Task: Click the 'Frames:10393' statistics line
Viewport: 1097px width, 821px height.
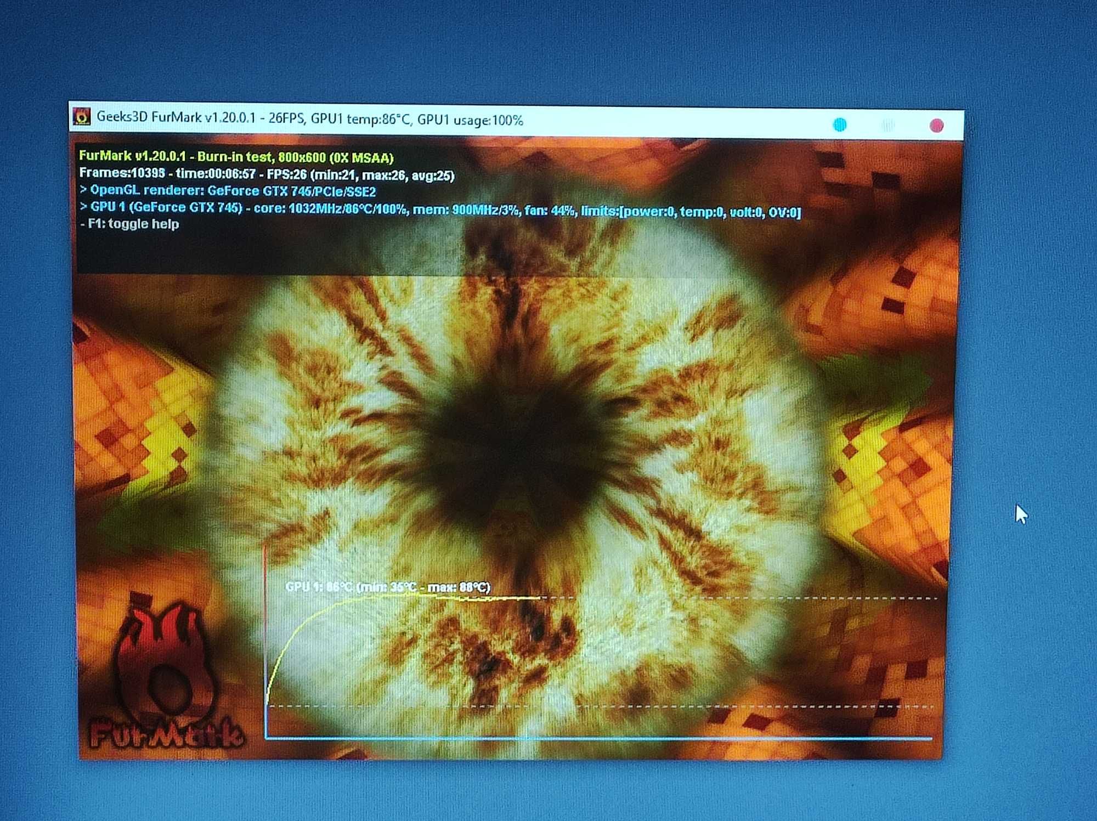Action: [267, 174]
